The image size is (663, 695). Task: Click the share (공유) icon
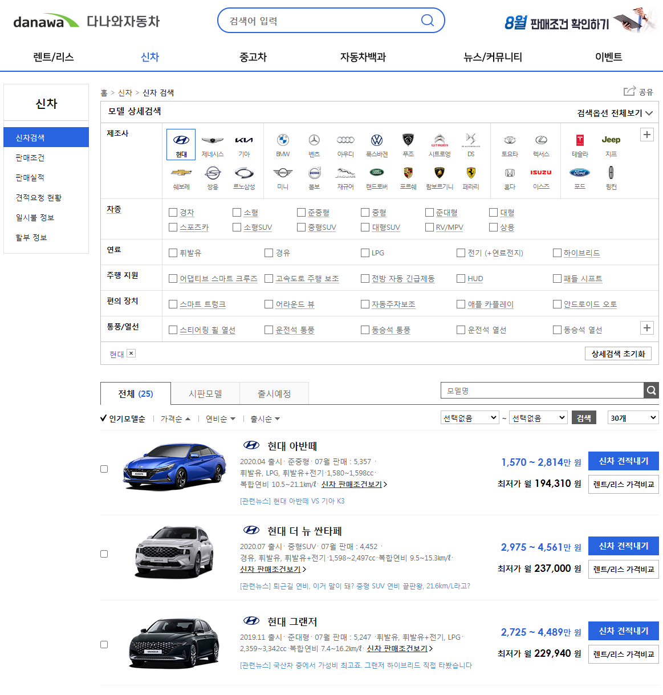click(629, 91)
